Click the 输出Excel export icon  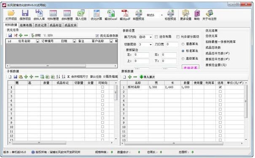[111, 13]
